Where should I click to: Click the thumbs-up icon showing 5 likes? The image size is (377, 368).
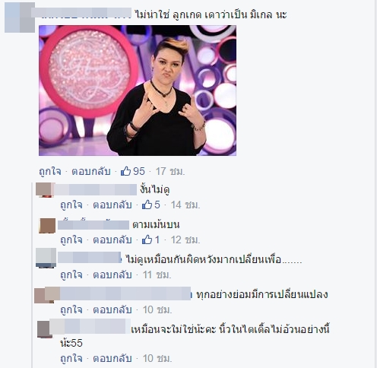(147, 205)
